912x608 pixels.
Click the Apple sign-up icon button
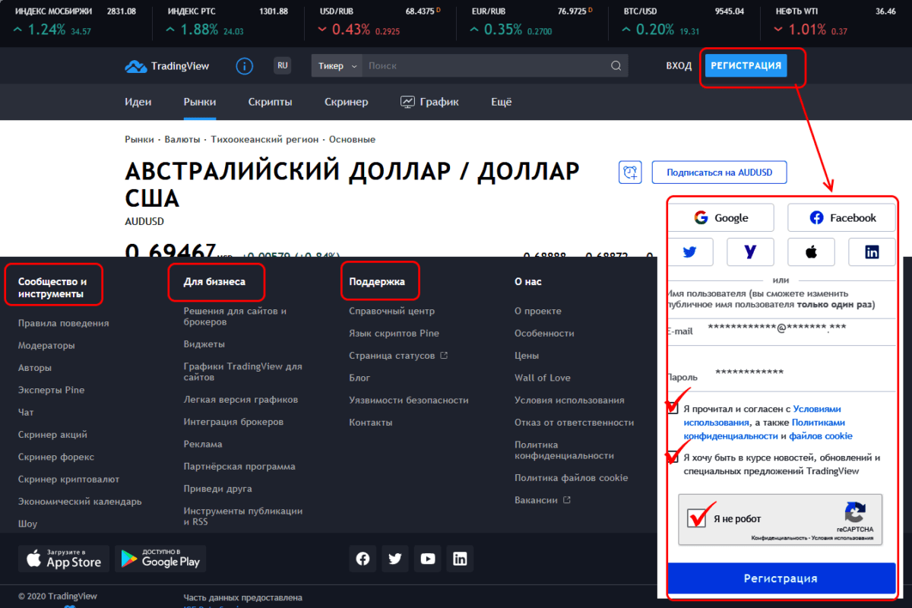coord(811,252)
